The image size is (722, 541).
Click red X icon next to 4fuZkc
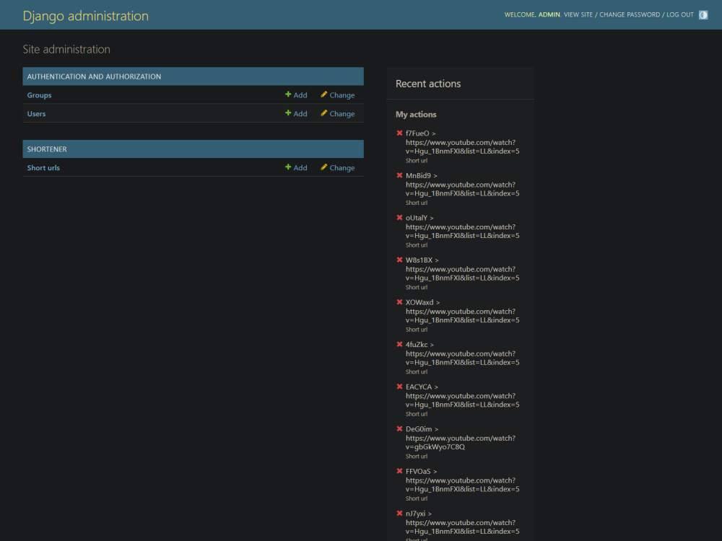pyautogui.click(x=399, y=344)
